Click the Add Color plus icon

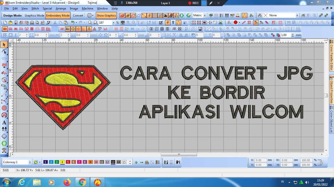click(x=136, y=162)
